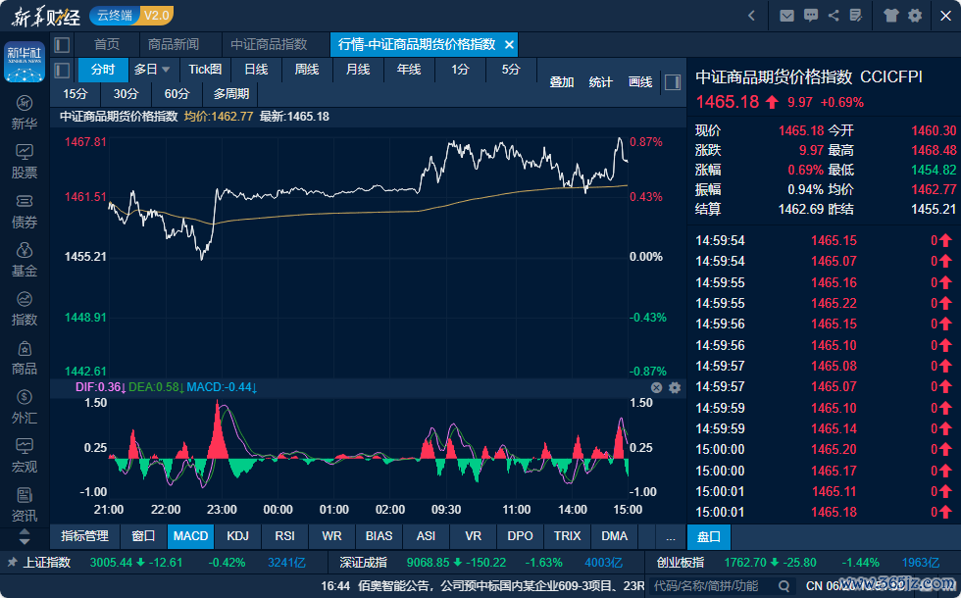961x598 pixels.
Task: Select the 5分 minute chart
Action: click(x=511, y=70)
